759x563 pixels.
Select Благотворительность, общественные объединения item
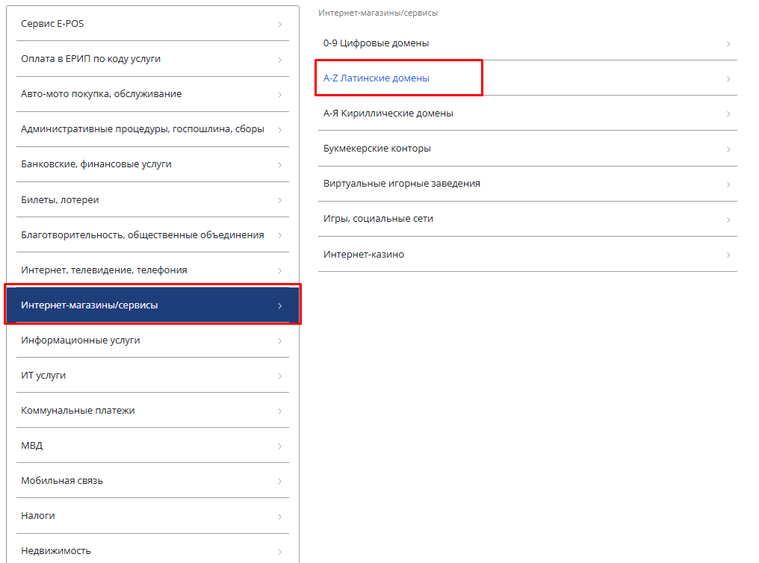(152, 234)
